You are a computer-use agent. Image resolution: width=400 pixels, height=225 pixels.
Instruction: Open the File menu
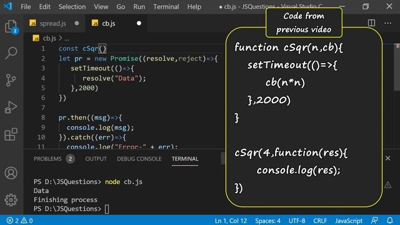tap(26, 7)
